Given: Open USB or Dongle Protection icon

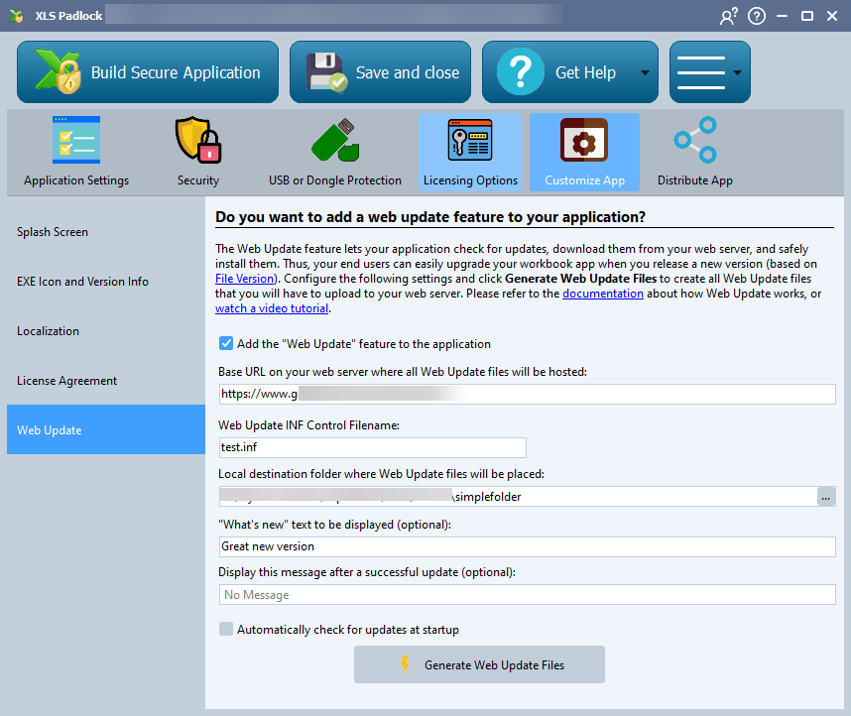Looking at the screenshot, I should pyautogui.click(x=334, y=141).
